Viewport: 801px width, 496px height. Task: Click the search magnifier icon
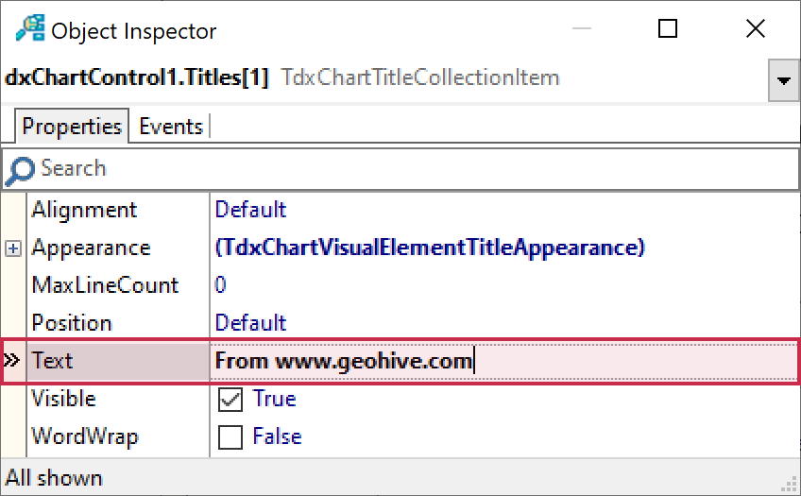[x=21, y=170]
